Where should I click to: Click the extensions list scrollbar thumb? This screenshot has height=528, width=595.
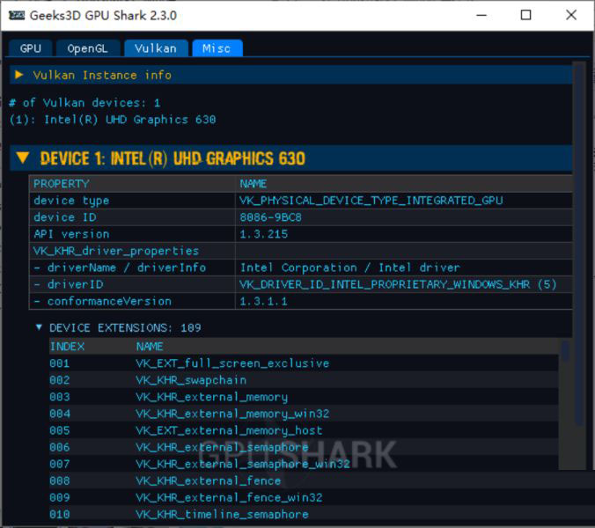565,351
